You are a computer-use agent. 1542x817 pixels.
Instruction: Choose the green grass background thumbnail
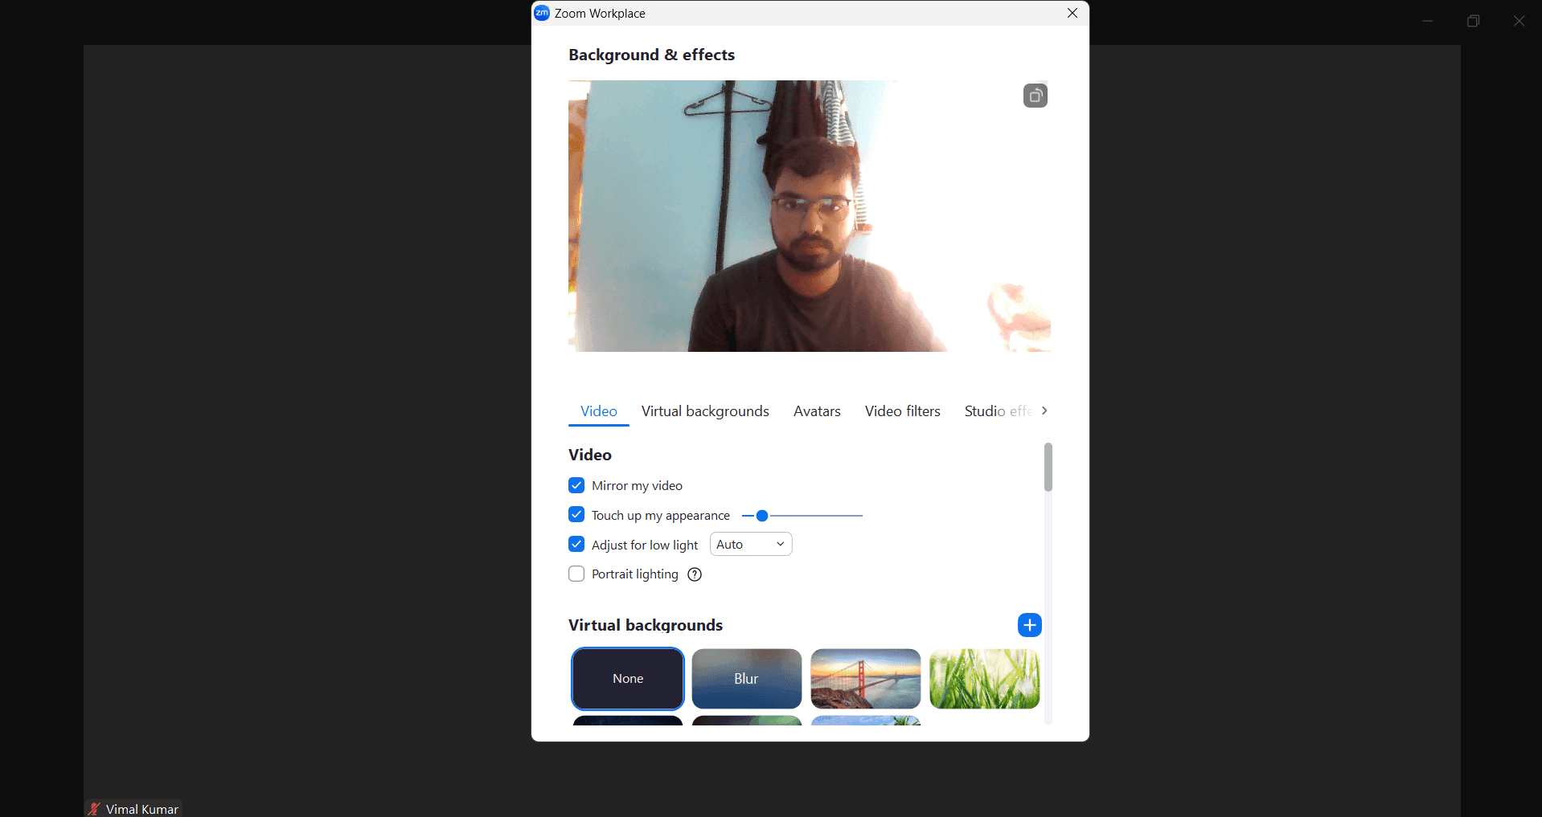983,678
